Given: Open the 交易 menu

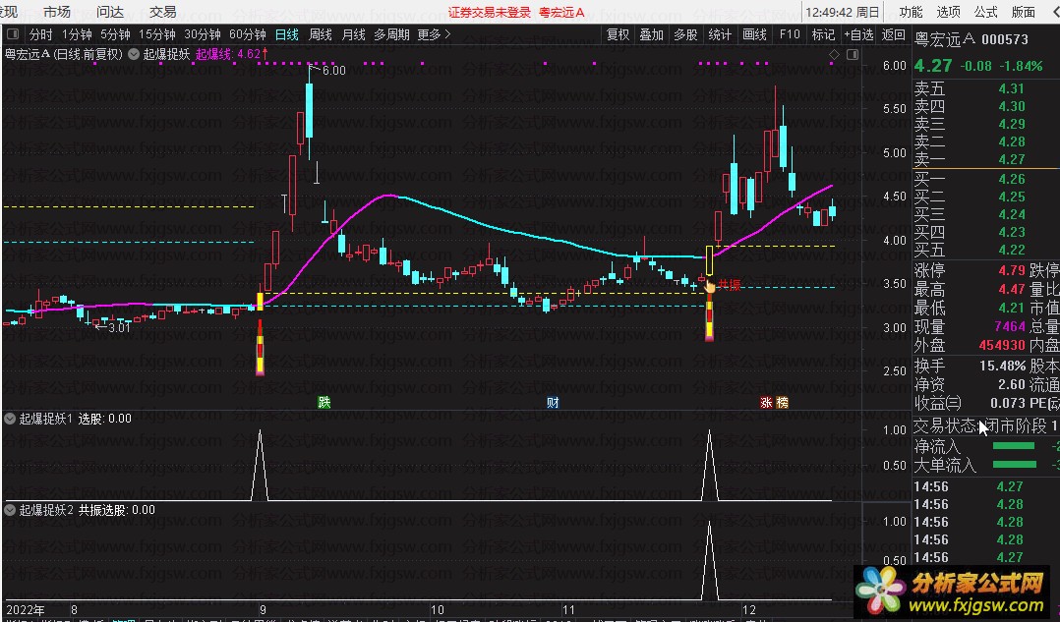Looking at the screenshot, I should pos(163,12).
